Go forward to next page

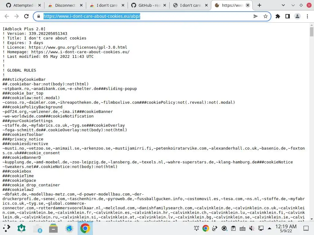click(17, 16)
